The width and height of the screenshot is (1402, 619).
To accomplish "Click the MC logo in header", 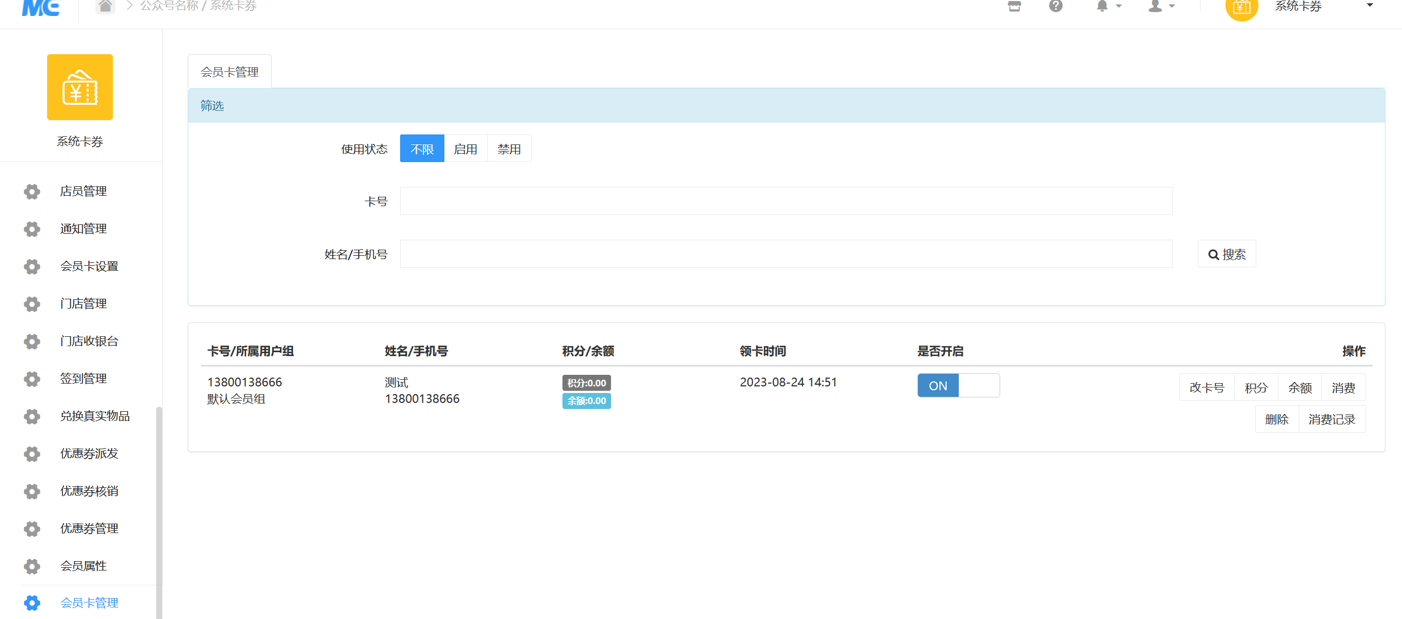I will pos(41,7).
